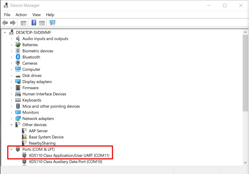The image size is (249, 174).
Task: Click the scrollbar down arrow
Action: (x=245, y=163)
